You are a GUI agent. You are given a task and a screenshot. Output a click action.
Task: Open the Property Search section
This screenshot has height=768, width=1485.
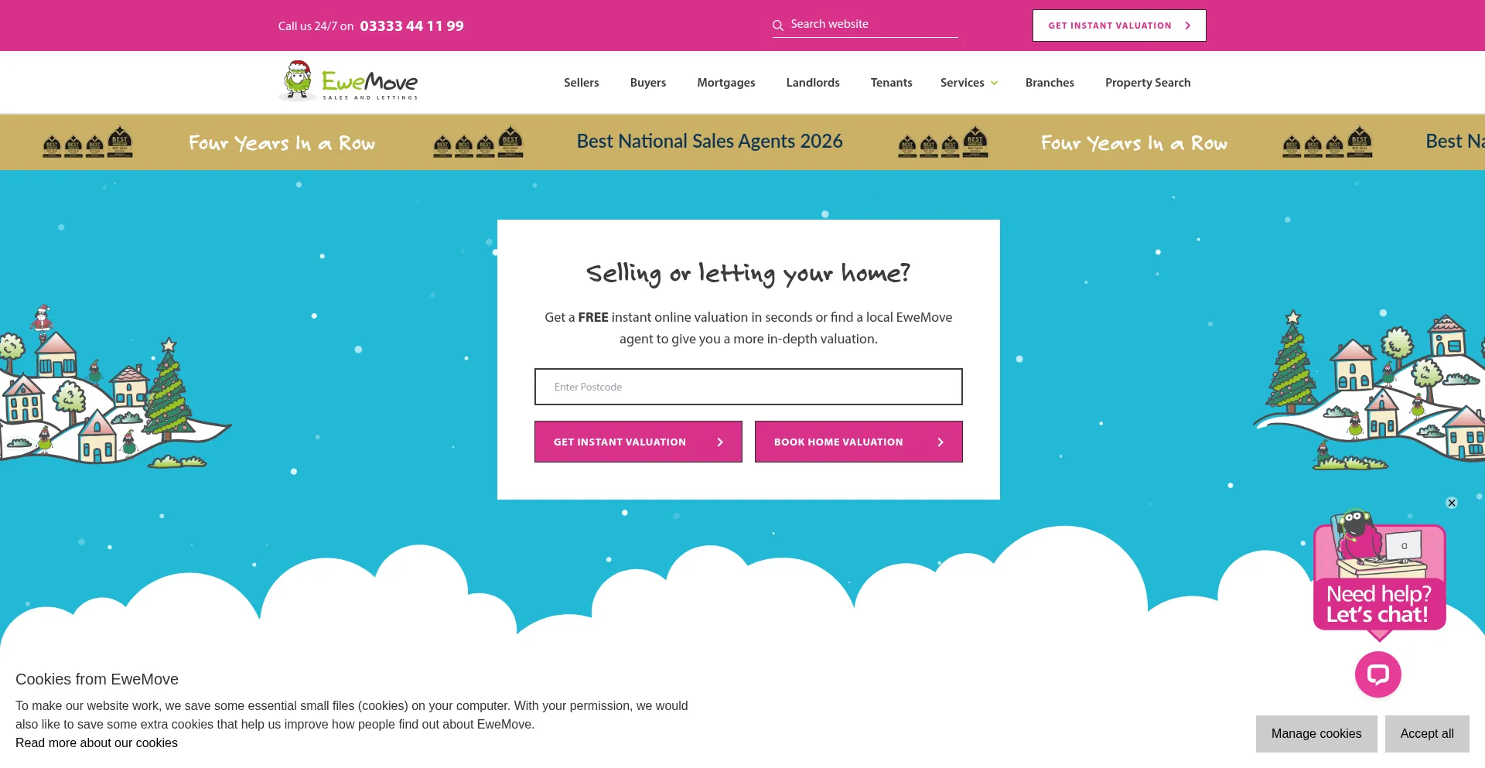pos(1148,82)
